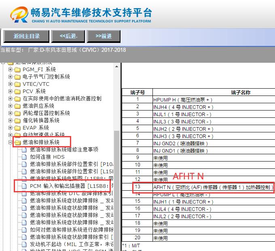275x251 pixels.
Task: Expand the 电子节气门控制系统 node
Action: (x=11, y=77)
